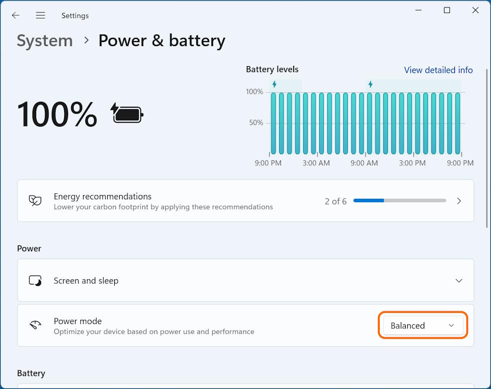491x389 pixels.
Task: Click the battery levels bar chart
Action: click(x=365, y=123)
